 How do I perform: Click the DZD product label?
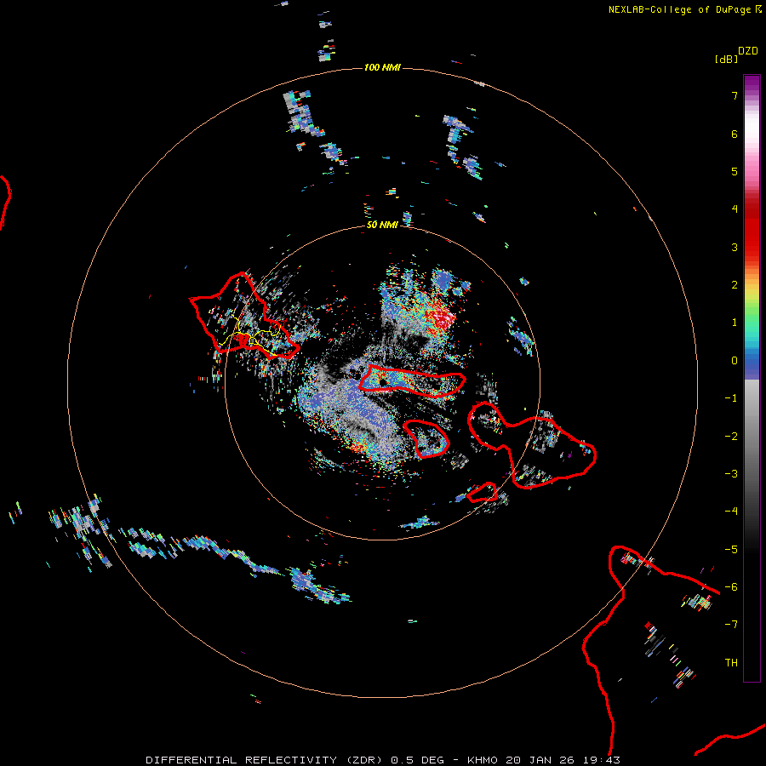(748, 51)
